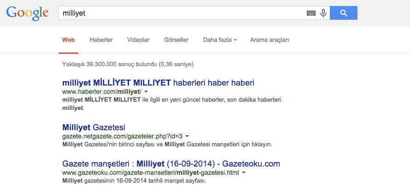The height and width of the screenshot is (190, 410).
Task: Switch to the Videolar tab
Action: pos(138,40)
